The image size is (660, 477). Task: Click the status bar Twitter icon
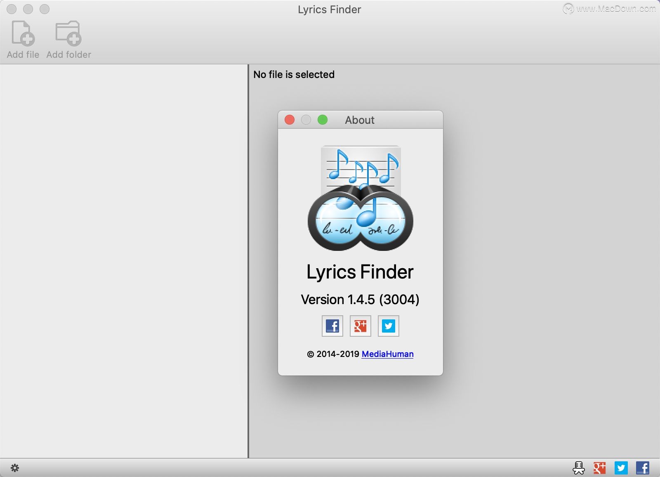(621, 468)
